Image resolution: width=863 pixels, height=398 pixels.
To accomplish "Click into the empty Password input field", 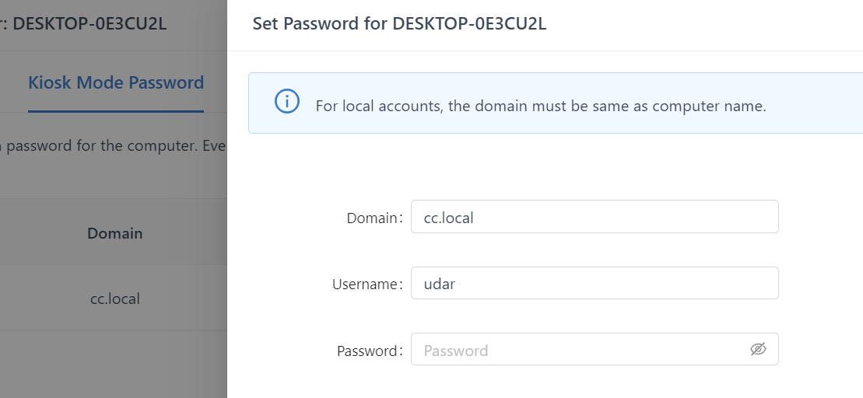I will pyautogui.click(x=576, y=350).
